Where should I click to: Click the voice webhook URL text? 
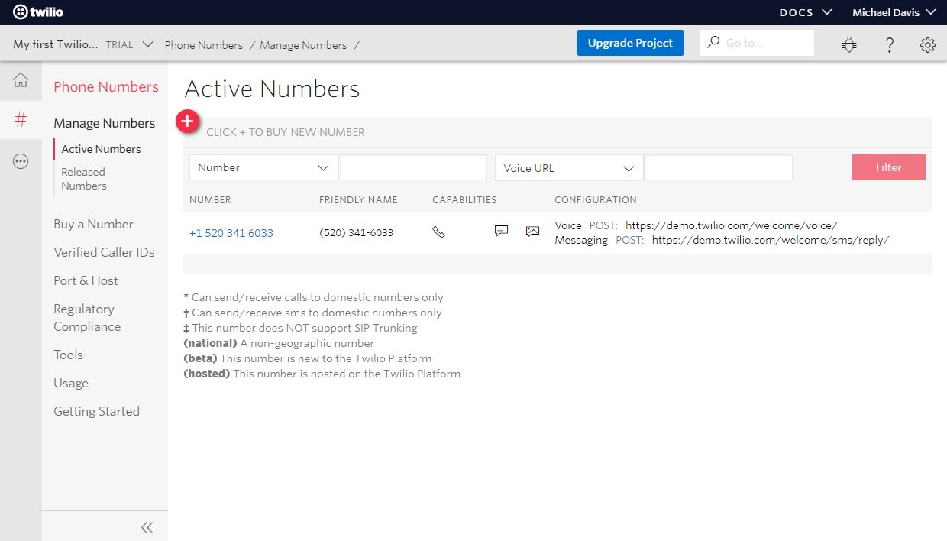pyautogui.click(x=732, y=225)
